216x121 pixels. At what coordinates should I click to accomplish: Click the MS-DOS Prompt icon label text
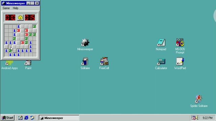(180, 51)
